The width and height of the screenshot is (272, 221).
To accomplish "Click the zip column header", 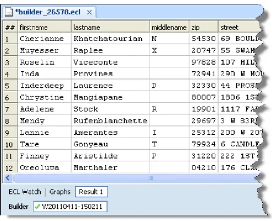I will (204, 27).
